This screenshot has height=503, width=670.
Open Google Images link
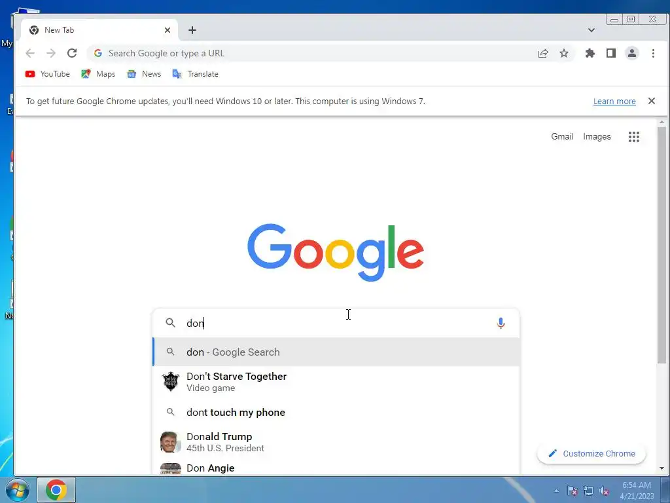(597, 136)
